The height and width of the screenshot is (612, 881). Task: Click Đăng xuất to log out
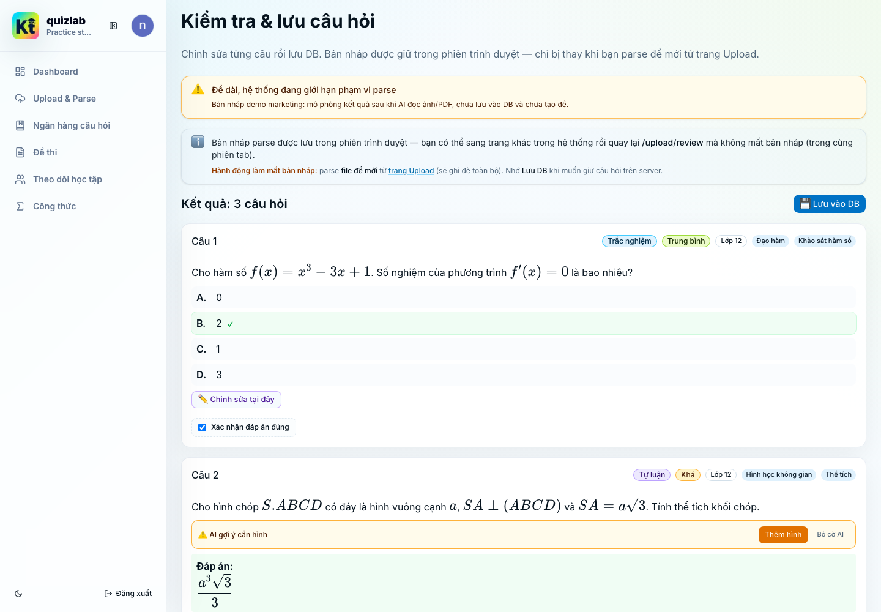128,594
